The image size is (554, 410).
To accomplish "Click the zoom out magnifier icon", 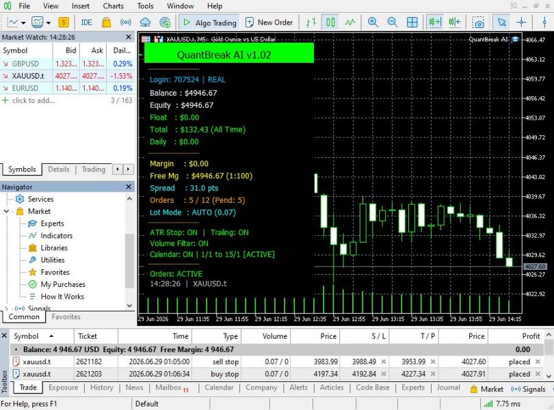I will [x=392, y=23].
